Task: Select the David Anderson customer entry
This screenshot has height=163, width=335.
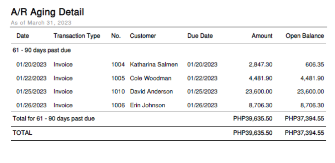Action: pyautogui.click(x=151, y=91)
